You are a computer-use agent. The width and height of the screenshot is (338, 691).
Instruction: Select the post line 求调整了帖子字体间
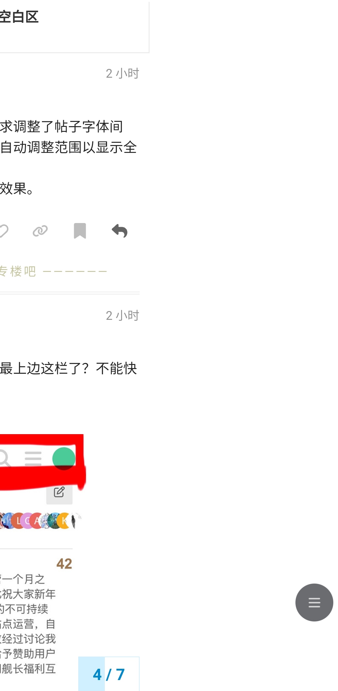pyautogui.click(x=61, y=127)
